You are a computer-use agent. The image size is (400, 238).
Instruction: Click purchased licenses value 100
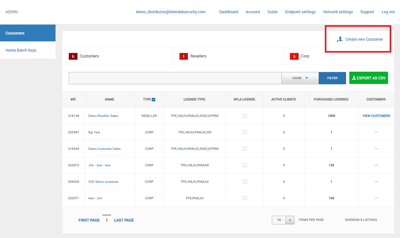tap(331, 198)
